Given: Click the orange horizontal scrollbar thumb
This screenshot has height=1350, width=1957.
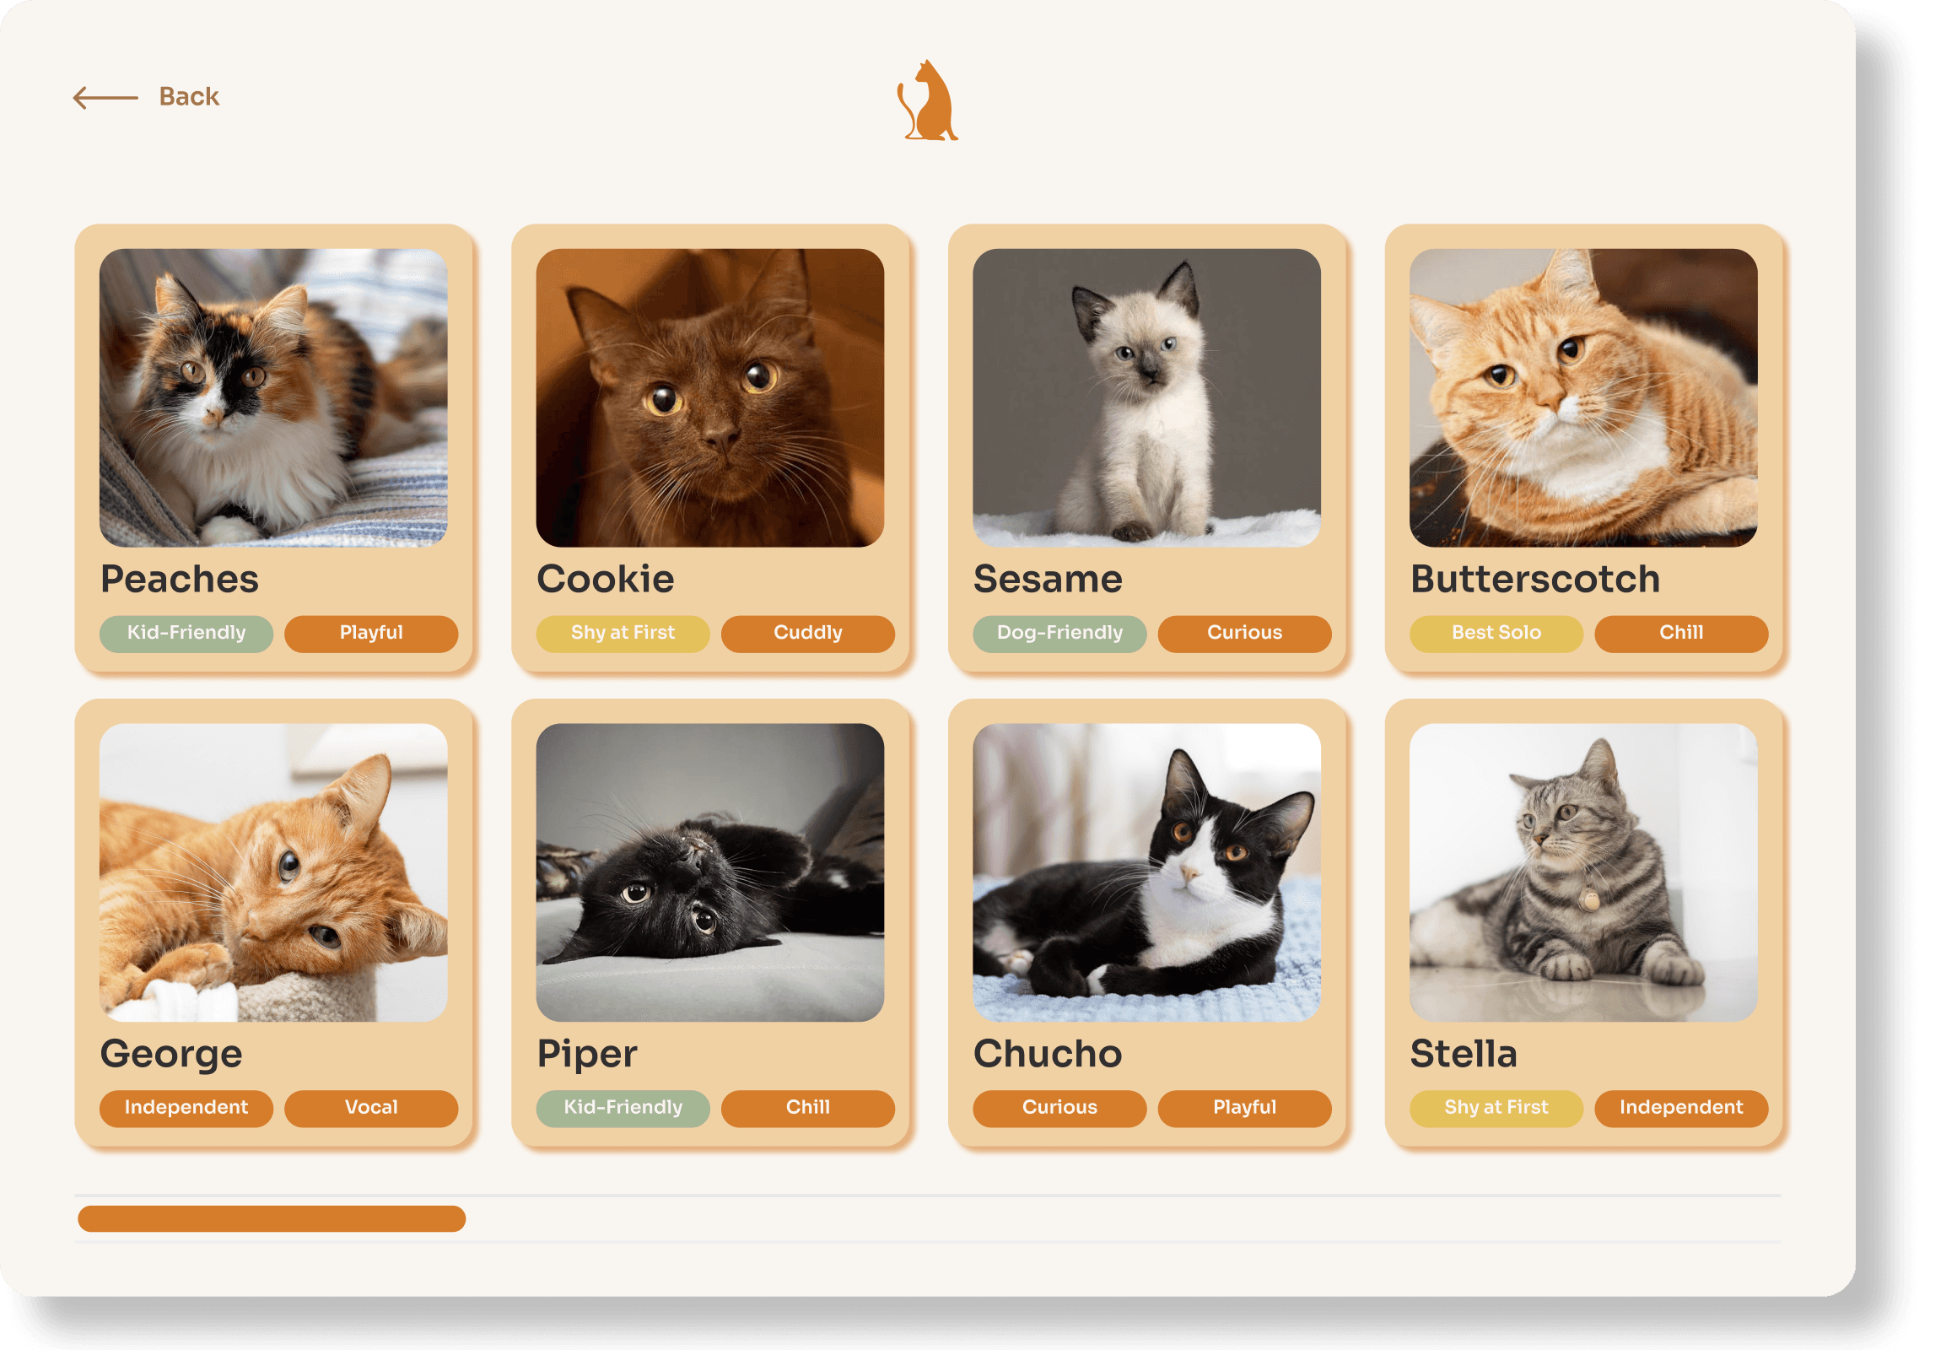Looking at the screenshot, I should [x=272, y=1219].
